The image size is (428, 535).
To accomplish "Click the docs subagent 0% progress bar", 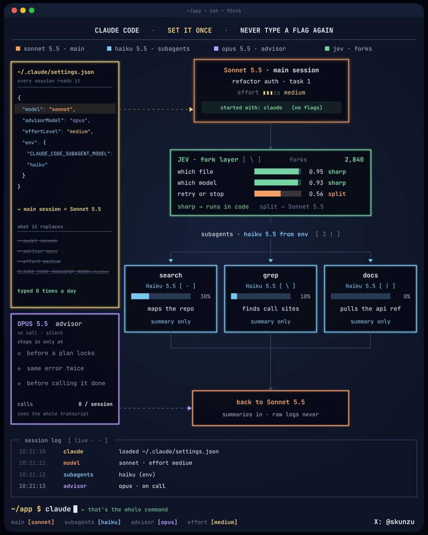I will 361,296.
